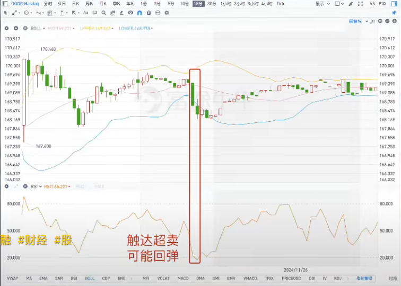This screenshot has width=401, height=286.
Task: Select the Tick chart tab
Action: [280, 4]
